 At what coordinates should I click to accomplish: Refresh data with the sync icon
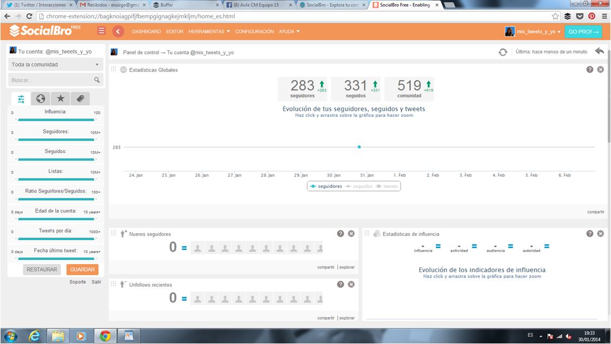click(x=503, y=52)
